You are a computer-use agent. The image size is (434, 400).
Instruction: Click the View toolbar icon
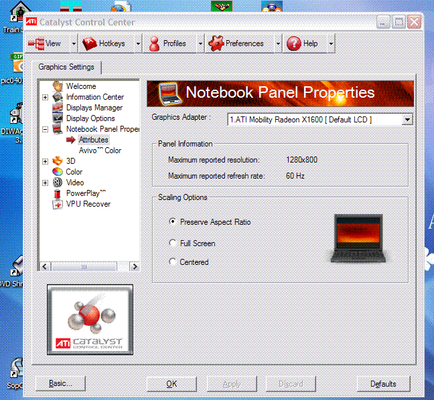pos(36,43)
